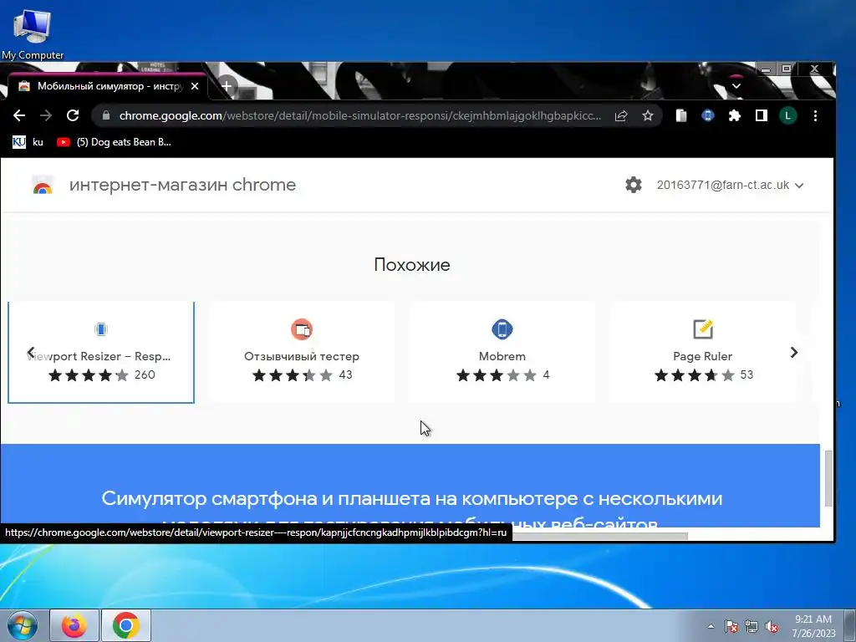Open My Computer desktop icon
856x642 pixels.
[x=33, y=33]
